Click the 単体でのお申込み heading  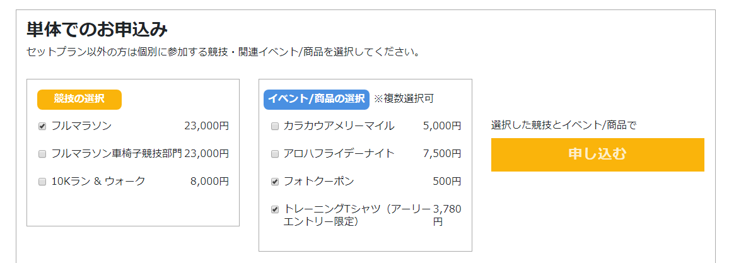(97, 30)
